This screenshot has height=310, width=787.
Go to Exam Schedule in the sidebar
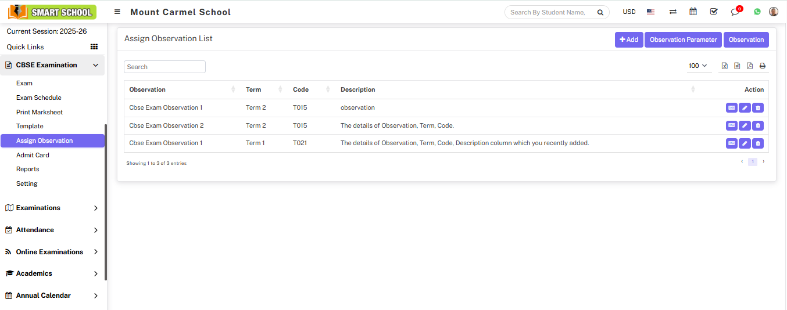pyautogui.click(x=38, y=98)
